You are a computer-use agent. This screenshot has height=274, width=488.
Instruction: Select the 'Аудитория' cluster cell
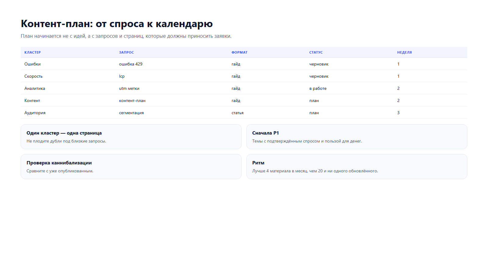tap(35, 113)
